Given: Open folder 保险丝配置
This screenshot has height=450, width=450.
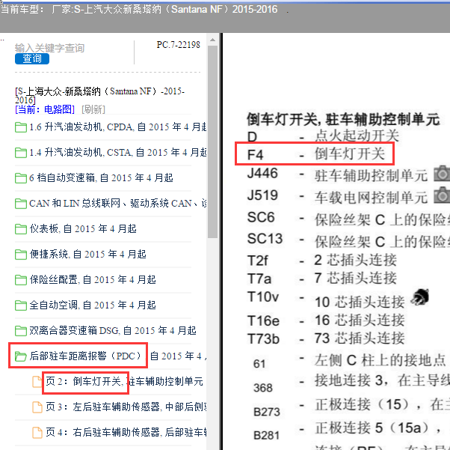Looking at the screenshot, I should pyautogui.click(x=93, y=279).
